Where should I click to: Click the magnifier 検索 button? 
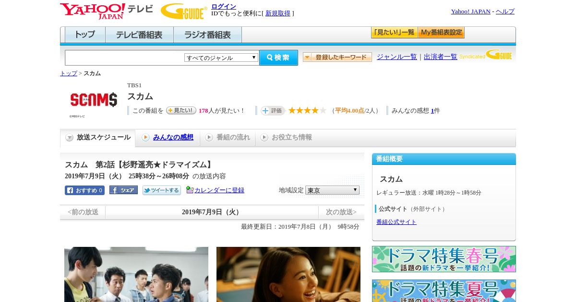[x=278, y=58]
